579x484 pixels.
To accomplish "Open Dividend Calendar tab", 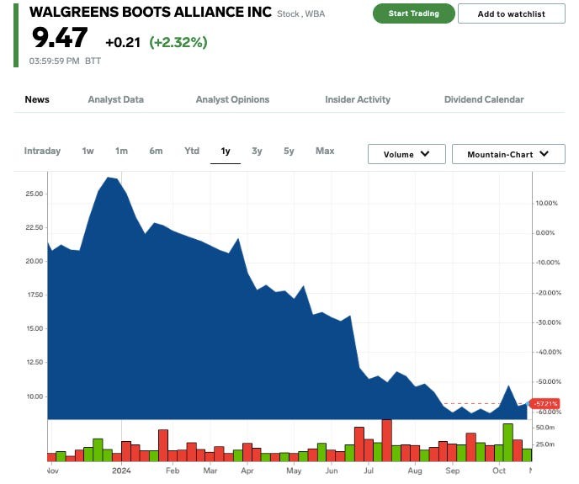I will pos(484,99).
